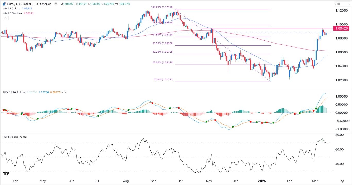Image resolution: width=352 pixels, height=185 pixels.
Task: Select the RSI 14 close indicator label
Action: [10, 137]
